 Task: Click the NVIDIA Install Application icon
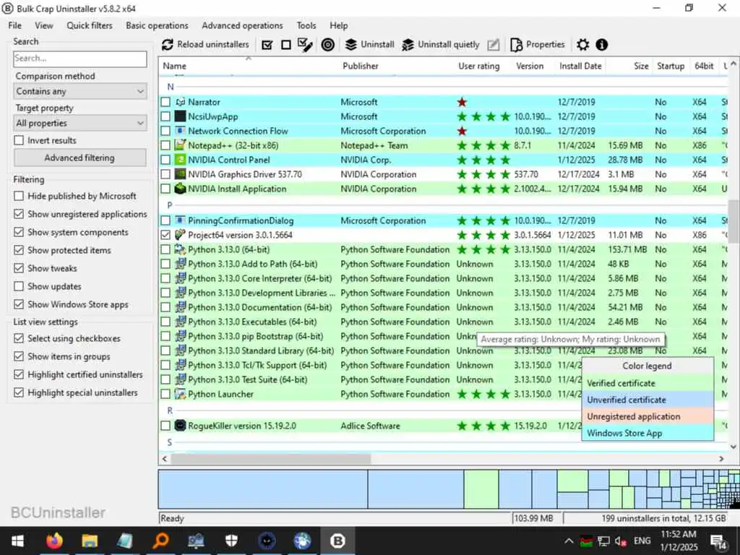pos(180,189)
